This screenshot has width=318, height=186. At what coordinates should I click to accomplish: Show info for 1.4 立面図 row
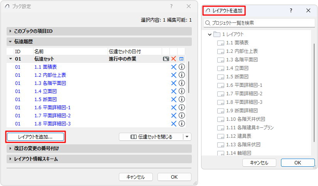click(182, 91)
